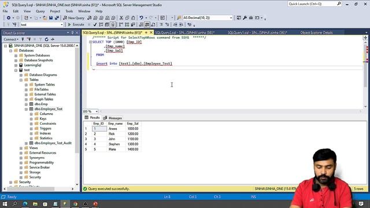Click the Filter icon in Object Explorer
Viewport: 370px width, 208px height.
(x=40, y=39)
